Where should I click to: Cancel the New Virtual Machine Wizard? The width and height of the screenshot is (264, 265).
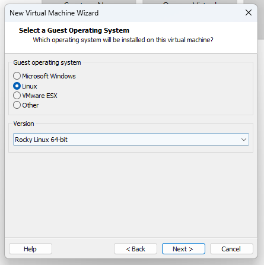pos(231,249)
